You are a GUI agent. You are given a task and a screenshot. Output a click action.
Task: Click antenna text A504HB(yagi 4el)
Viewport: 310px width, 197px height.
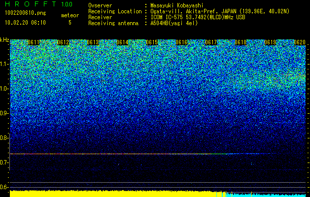tap(174, 23)
